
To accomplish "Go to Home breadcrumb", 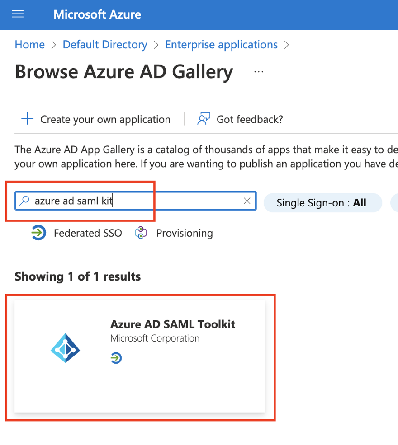I will 29,45.
